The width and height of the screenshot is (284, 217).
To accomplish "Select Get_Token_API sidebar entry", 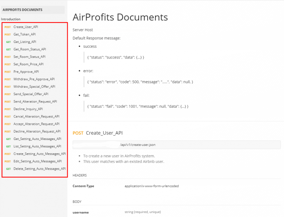I will 24,34.
